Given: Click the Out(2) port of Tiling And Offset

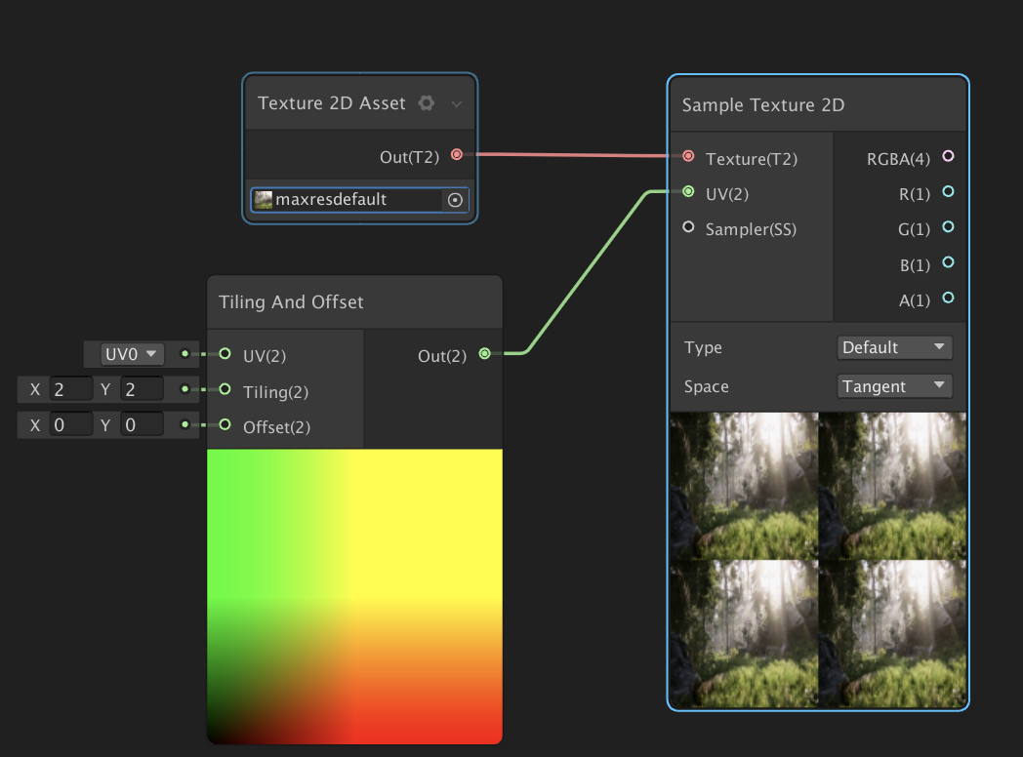Looking at the screenshot, I should pyautogui.click(x=484, y=354).
